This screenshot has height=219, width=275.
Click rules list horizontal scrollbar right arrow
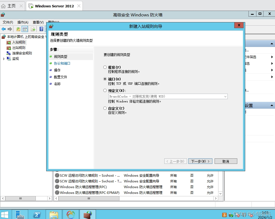point(216,198)
